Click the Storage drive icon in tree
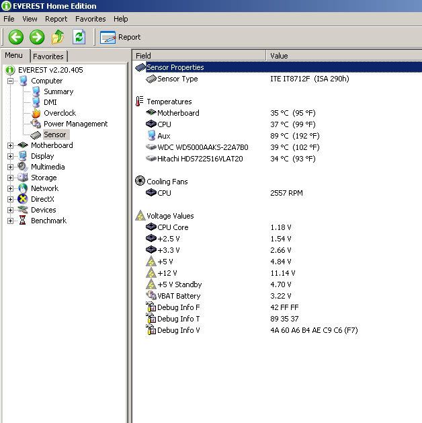 [23, 178]
